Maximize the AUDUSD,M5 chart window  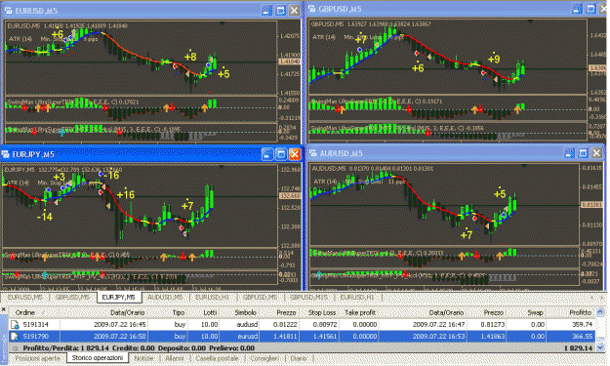(x=583, y=153)
